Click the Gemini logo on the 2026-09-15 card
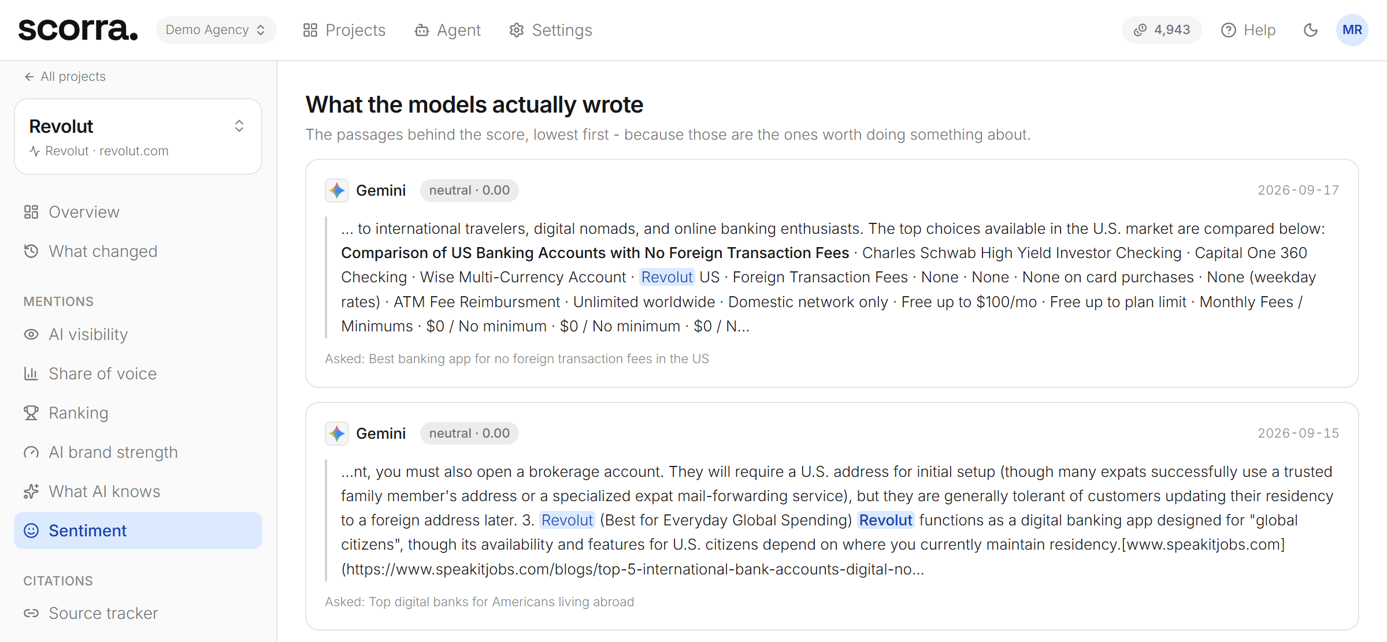The width and height of the screenshot is (1387, 642). [x=337, y=434]
